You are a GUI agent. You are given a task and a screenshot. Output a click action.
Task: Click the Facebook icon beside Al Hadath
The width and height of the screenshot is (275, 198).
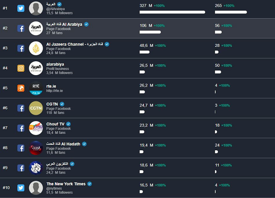[x=21, y=148]
